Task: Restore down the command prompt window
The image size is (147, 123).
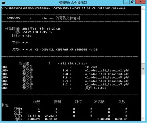Action: click(x=132, y=2)
